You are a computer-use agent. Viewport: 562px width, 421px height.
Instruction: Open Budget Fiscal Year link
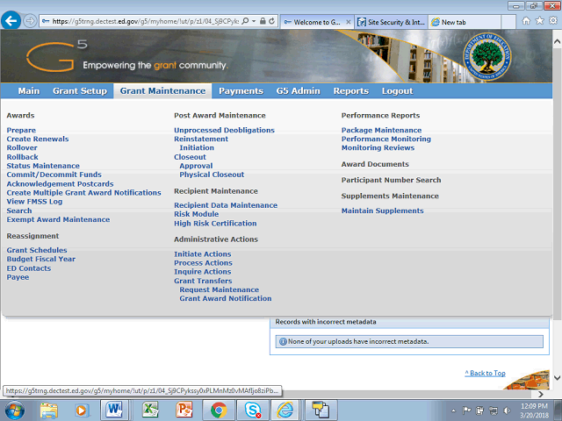(41, 260)
